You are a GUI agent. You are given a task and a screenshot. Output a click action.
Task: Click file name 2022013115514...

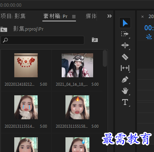(19, 126)
